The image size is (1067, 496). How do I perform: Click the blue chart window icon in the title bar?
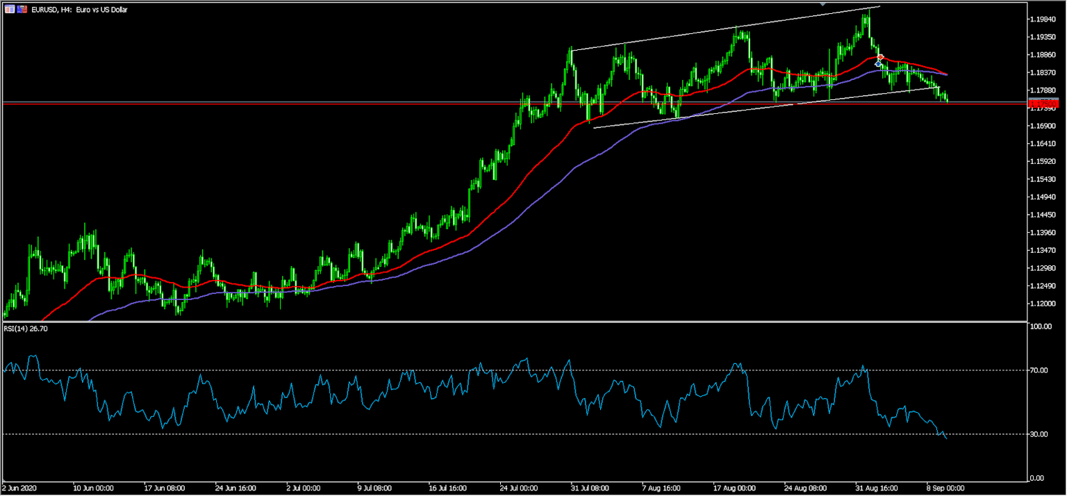(x=10, y=9)
